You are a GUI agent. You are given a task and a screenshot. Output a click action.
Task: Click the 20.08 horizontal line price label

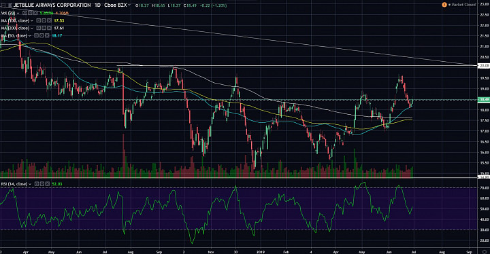tap(484, 65)
